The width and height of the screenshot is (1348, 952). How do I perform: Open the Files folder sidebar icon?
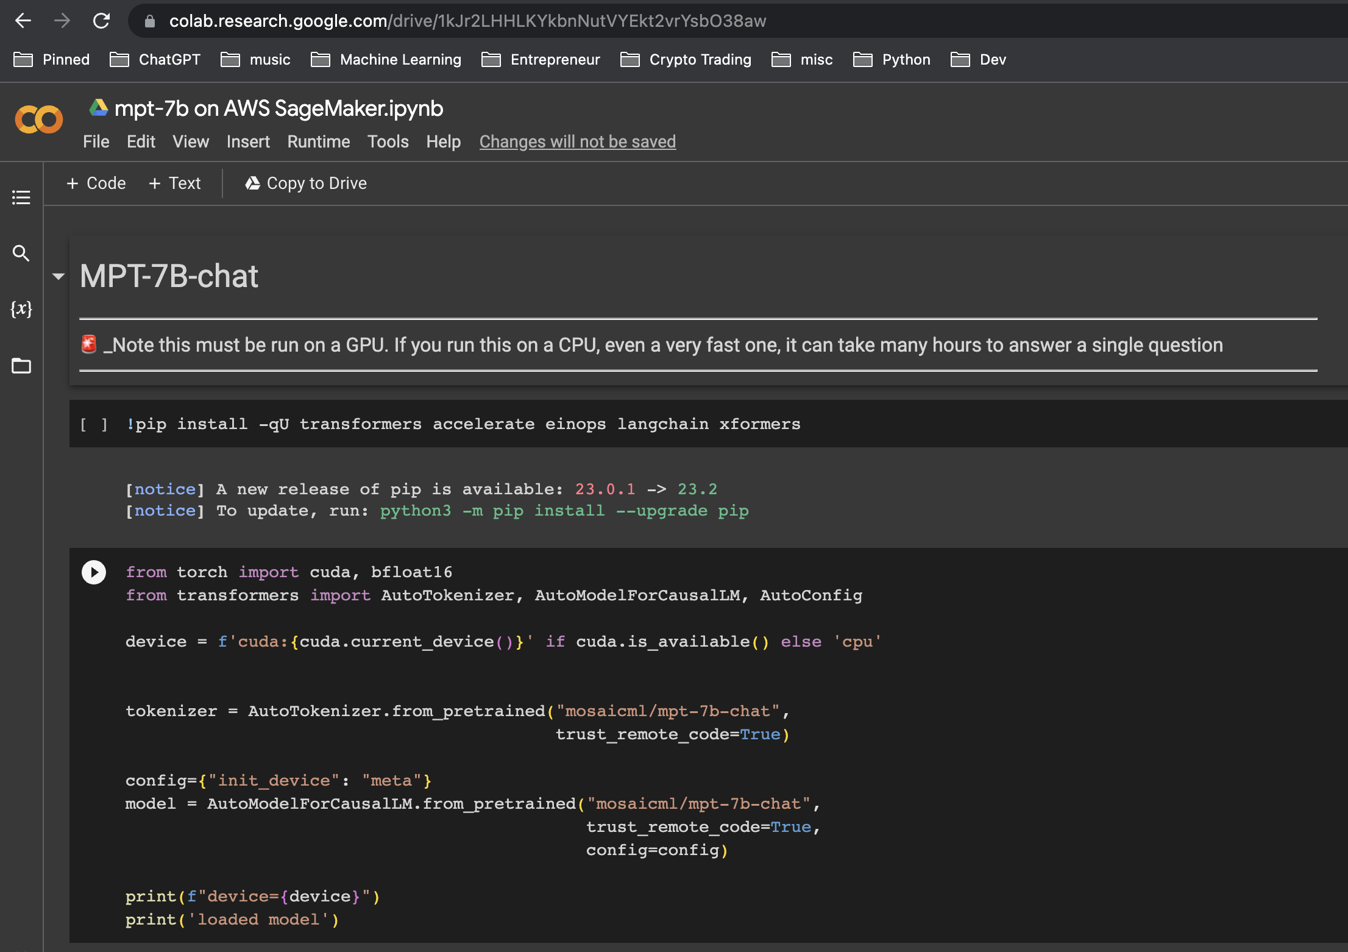click(x=21, y=366)
